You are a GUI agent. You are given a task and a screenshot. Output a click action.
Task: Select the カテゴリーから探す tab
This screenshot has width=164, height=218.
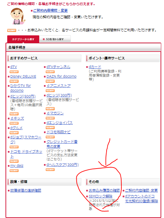pyautogui.click(x=23, y=39)
